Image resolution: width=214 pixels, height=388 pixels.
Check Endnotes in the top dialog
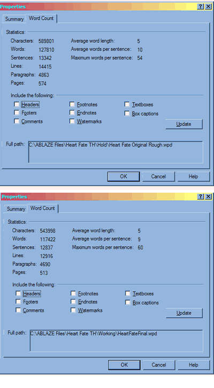tap(72, 112)
